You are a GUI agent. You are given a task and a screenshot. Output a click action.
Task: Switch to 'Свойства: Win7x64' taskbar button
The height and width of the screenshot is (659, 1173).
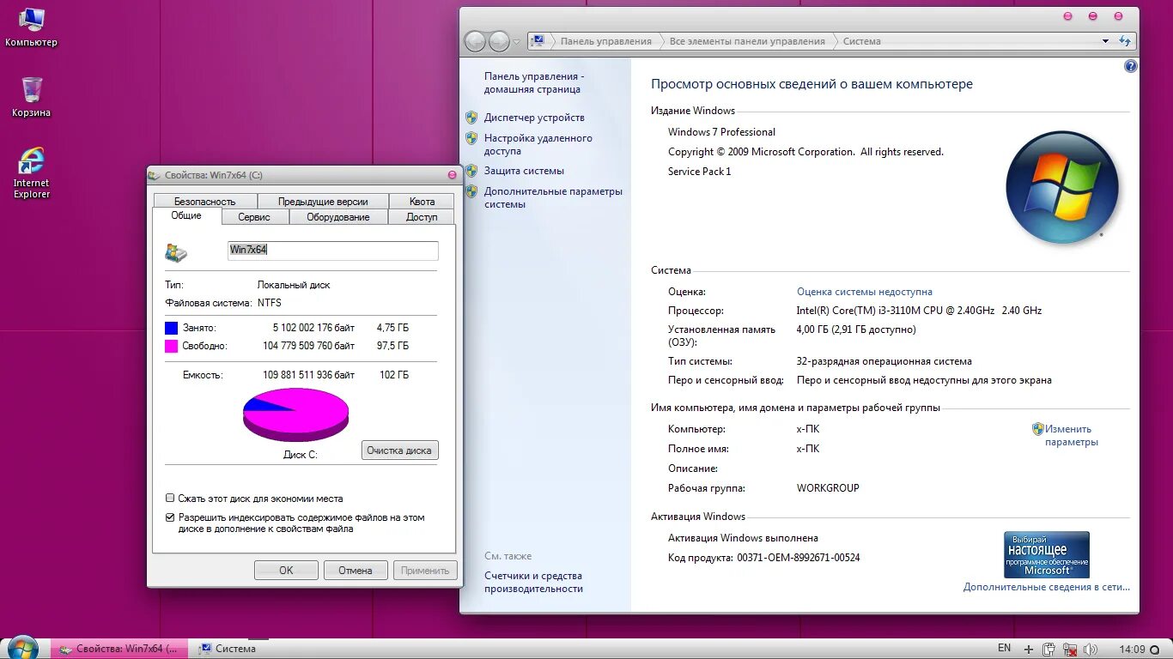point(119,649)
